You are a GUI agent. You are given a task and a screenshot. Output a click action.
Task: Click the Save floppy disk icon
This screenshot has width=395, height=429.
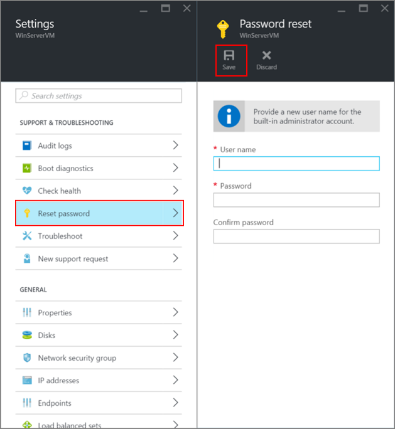tap(229, 56)
